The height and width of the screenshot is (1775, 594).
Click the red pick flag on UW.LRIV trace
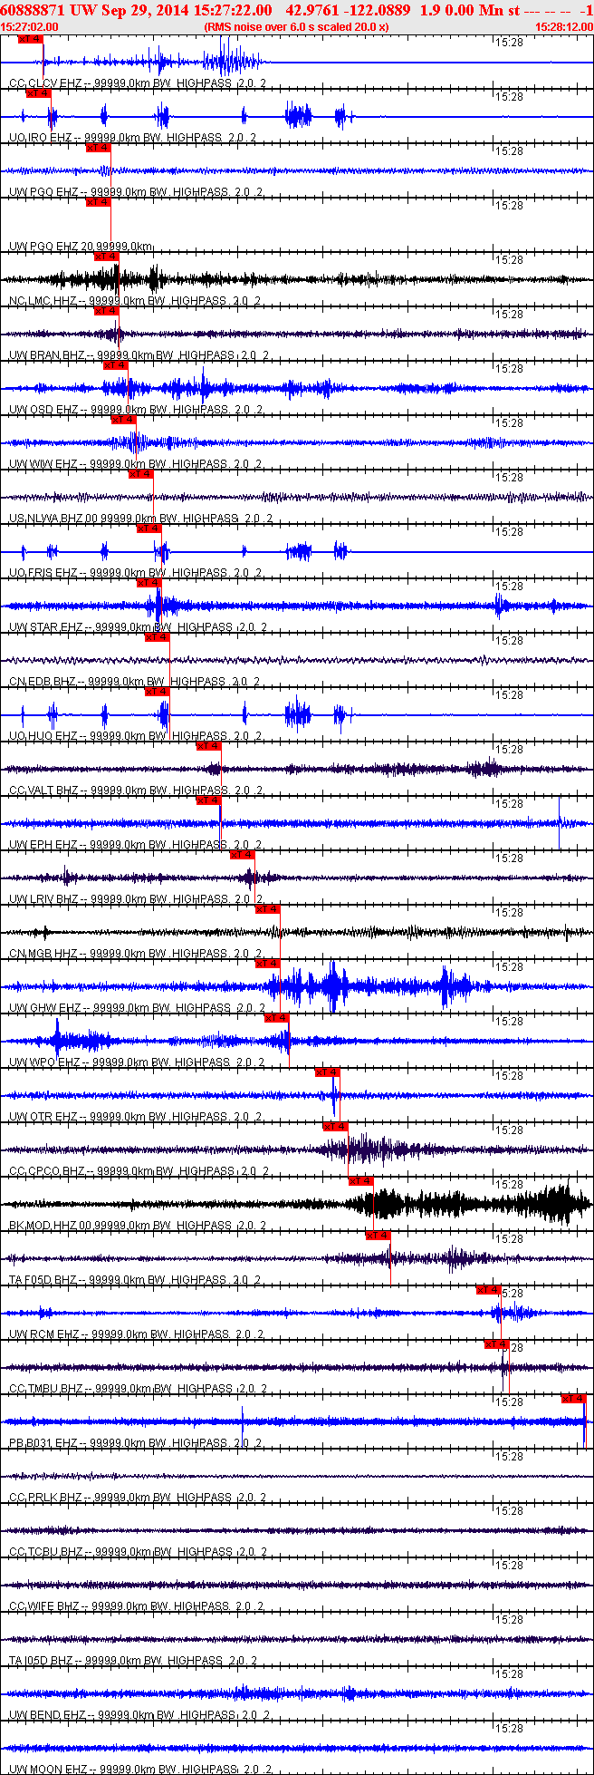pyautogui.click(x=243, y=855)
